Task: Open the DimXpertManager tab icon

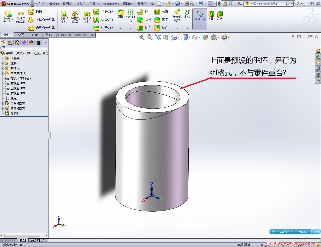Action: [24, 42]
